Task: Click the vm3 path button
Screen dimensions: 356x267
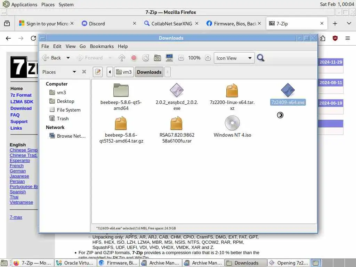Action: [124, 72]
